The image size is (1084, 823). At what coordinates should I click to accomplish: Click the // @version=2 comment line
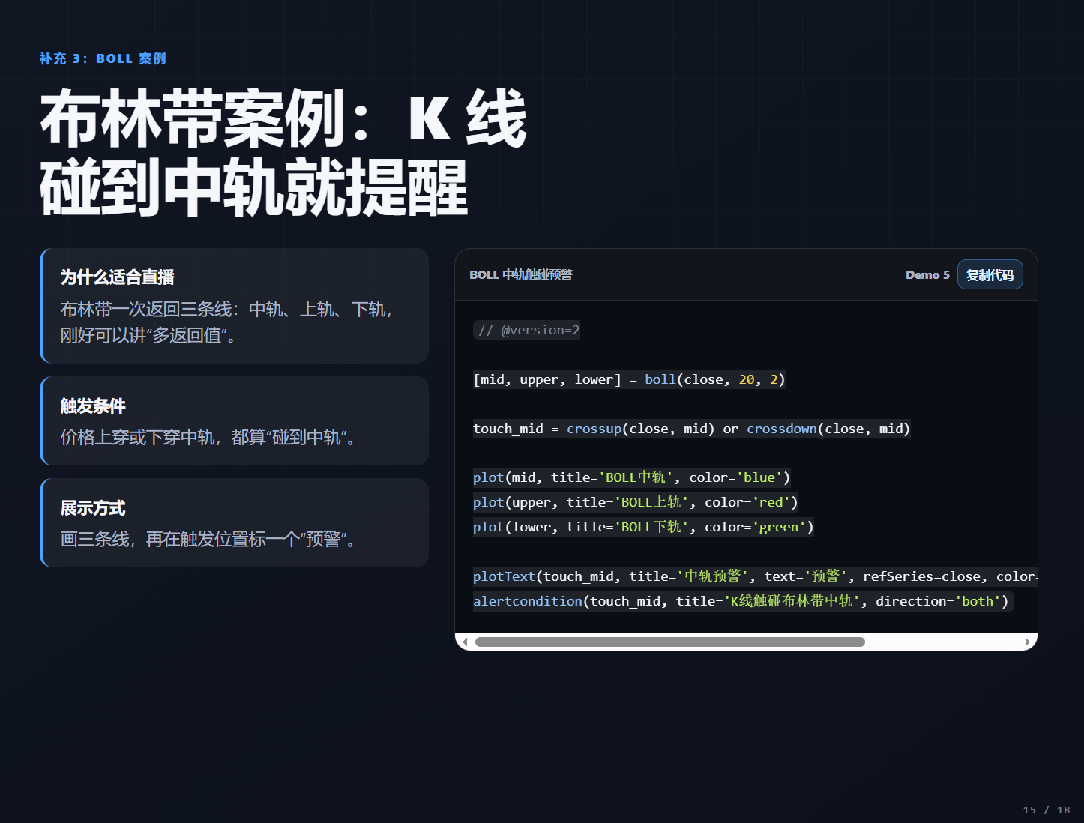[527, 330]
